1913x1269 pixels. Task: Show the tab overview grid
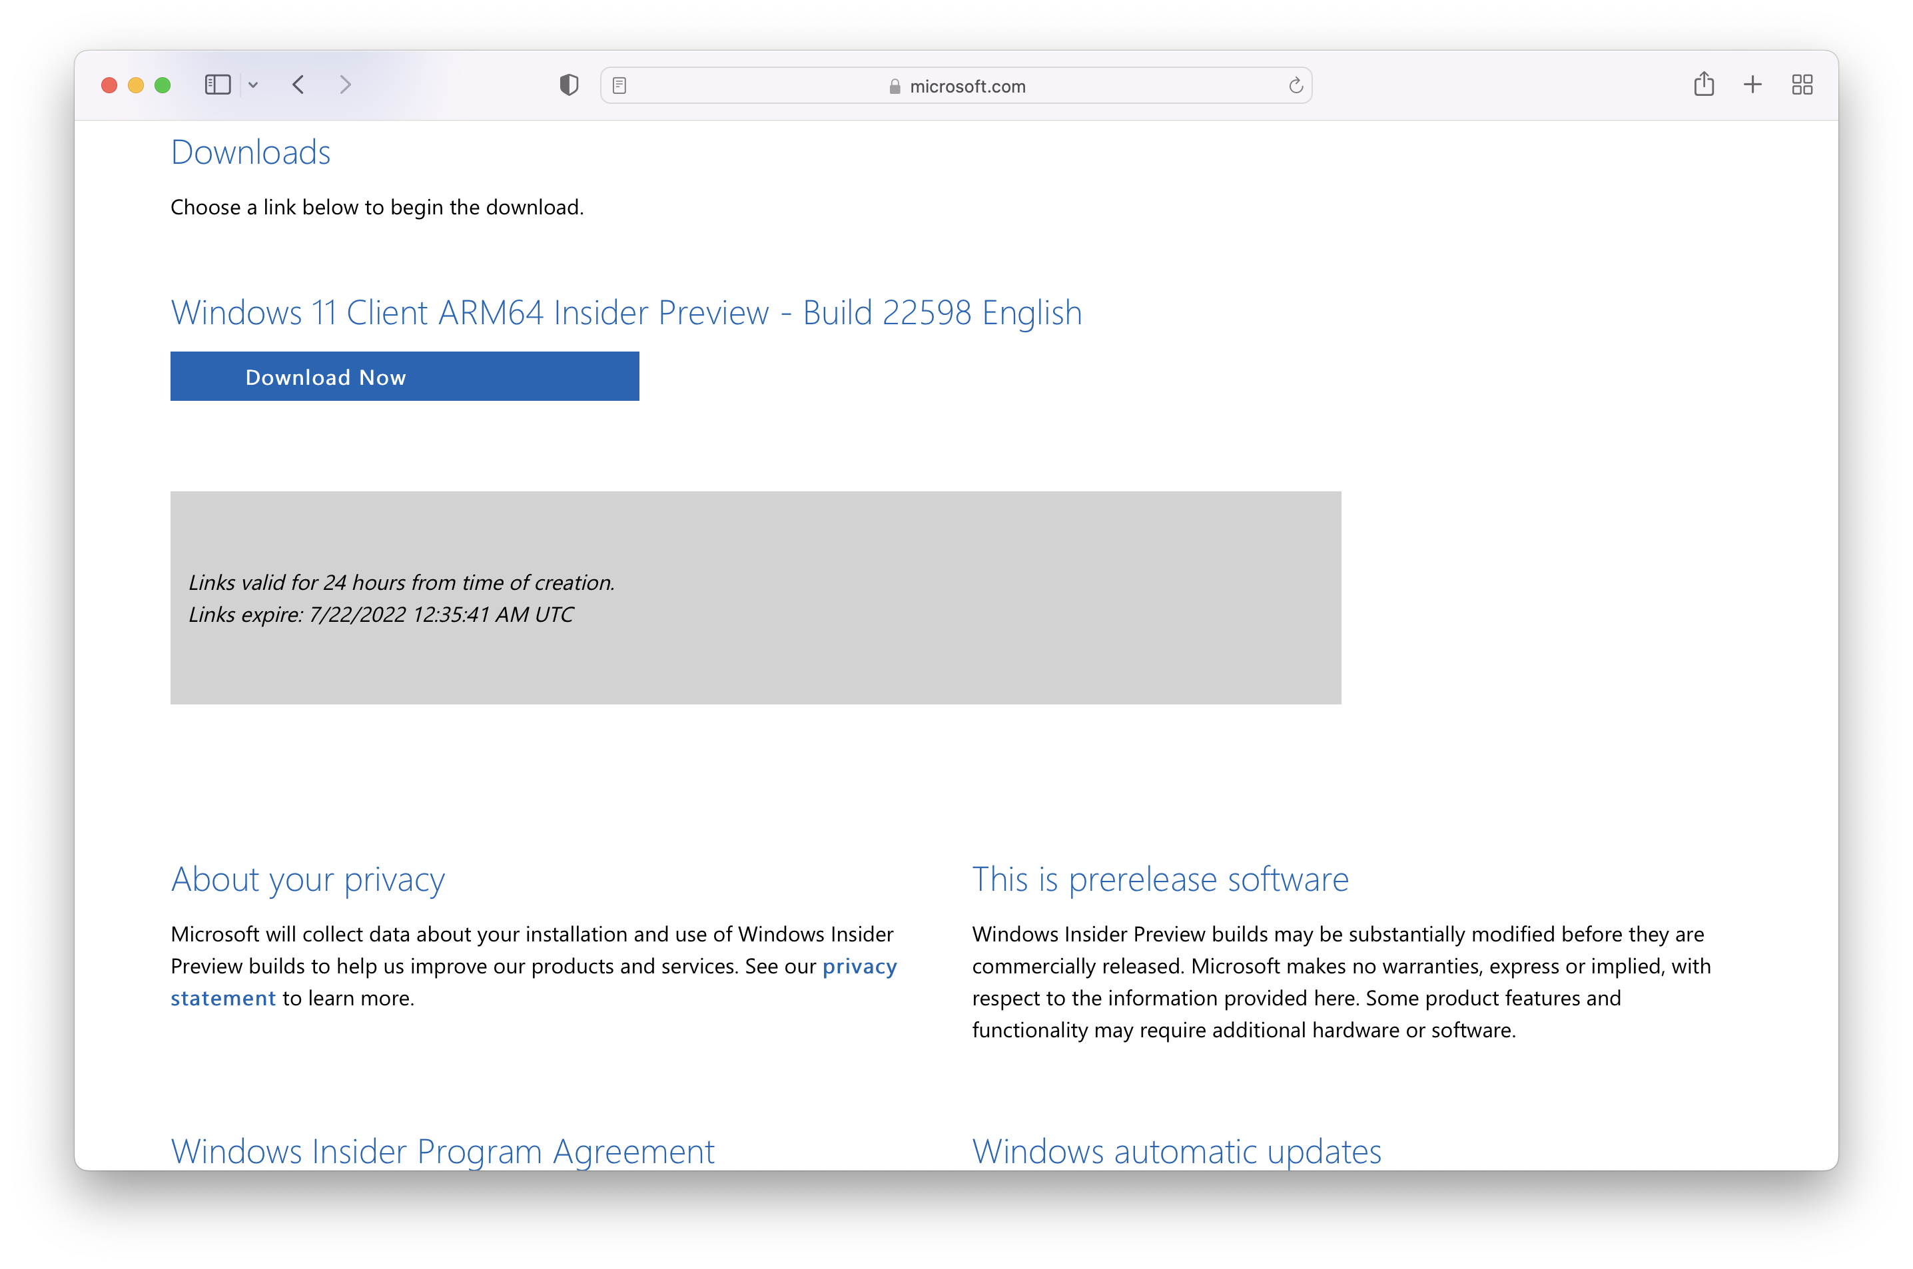coord(1802,85)
